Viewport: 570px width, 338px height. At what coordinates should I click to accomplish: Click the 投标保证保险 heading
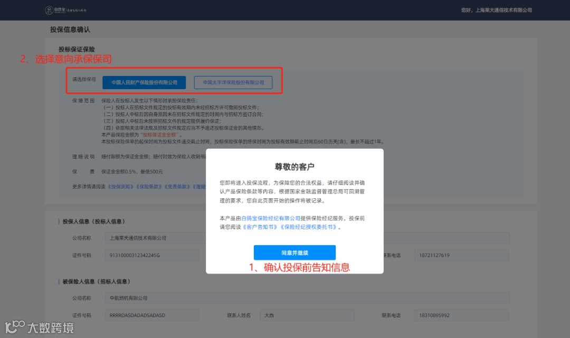[77, 50]
